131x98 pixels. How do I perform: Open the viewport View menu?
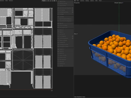[x=78, y=1]
